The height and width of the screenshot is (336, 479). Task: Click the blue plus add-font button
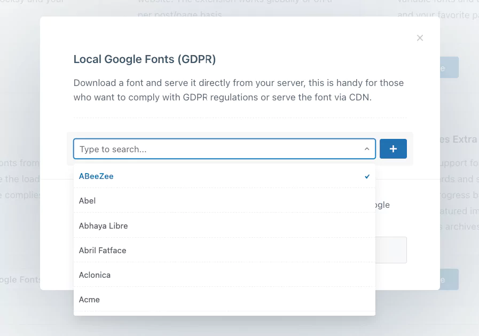393,149
